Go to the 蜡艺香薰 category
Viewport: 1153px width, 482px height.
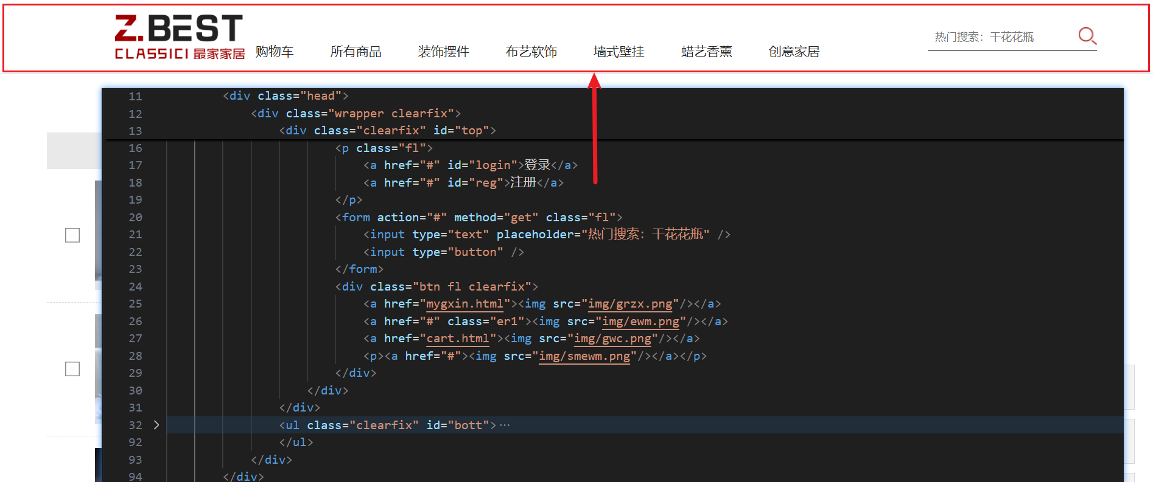pos(706,52)
